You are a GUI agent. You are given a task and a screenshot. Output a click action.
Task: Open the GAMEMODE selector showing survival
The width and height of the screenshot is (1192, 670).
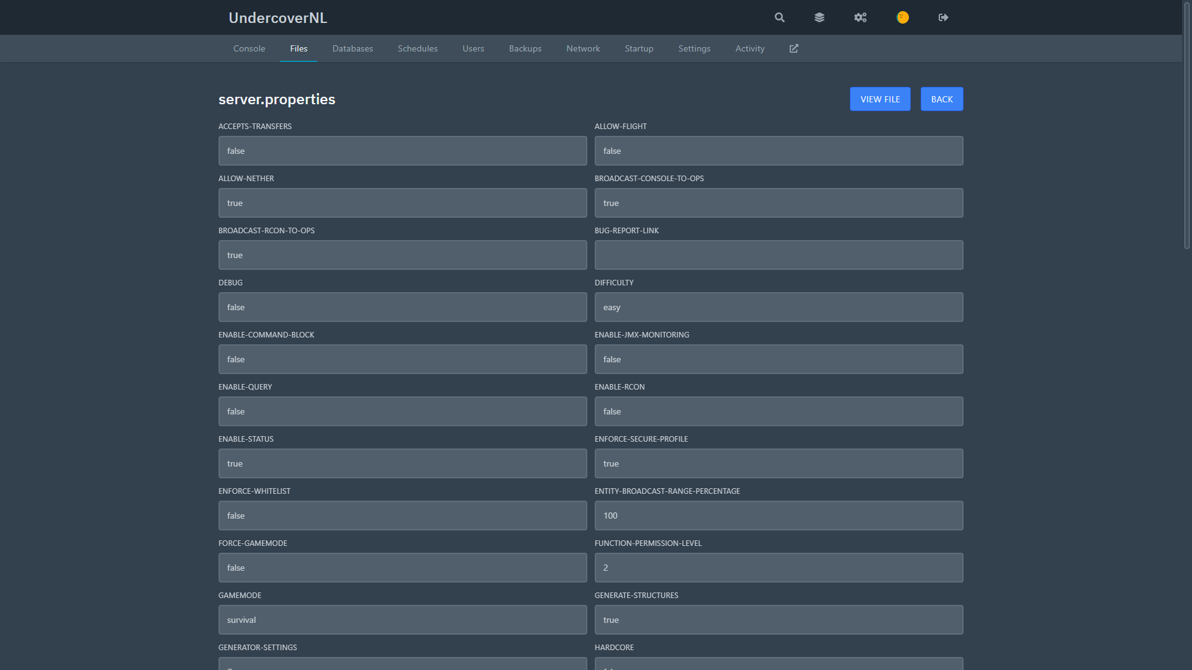click(402, 619)
